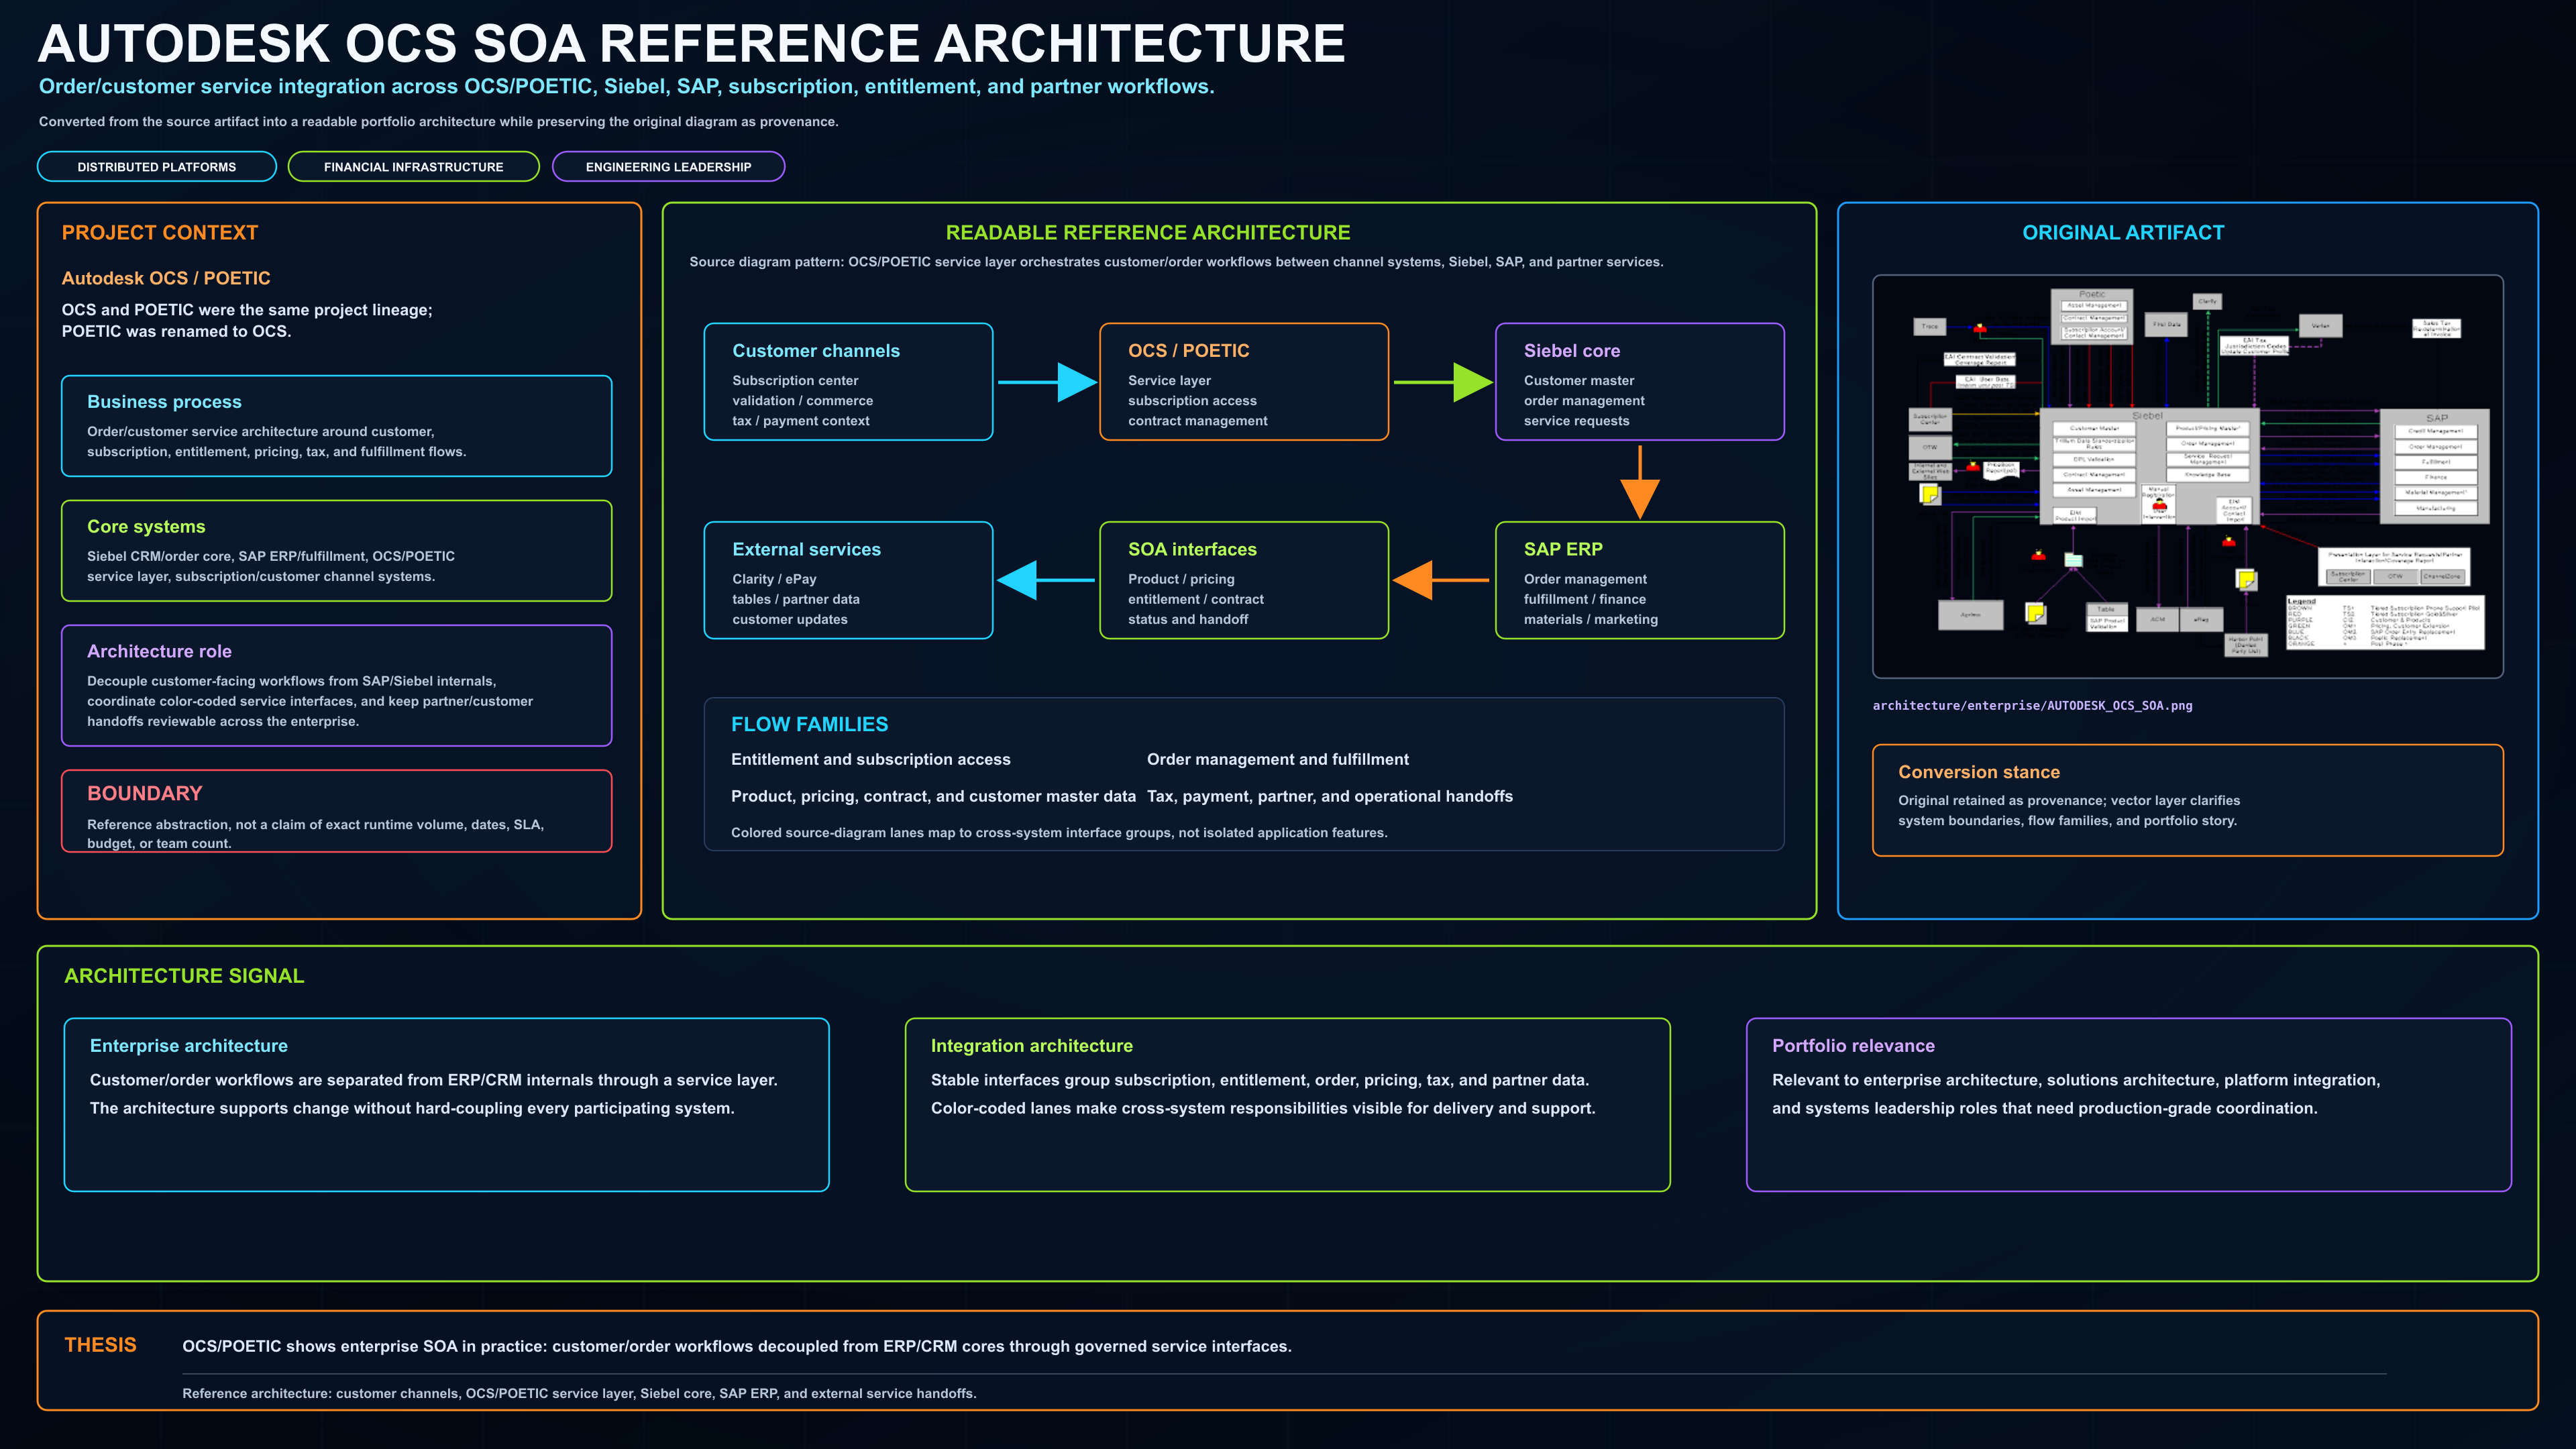Click the 'Source diagram pattern' description line
The width and height of the screenshot is (2576, 1449).
pos(1176,262)
